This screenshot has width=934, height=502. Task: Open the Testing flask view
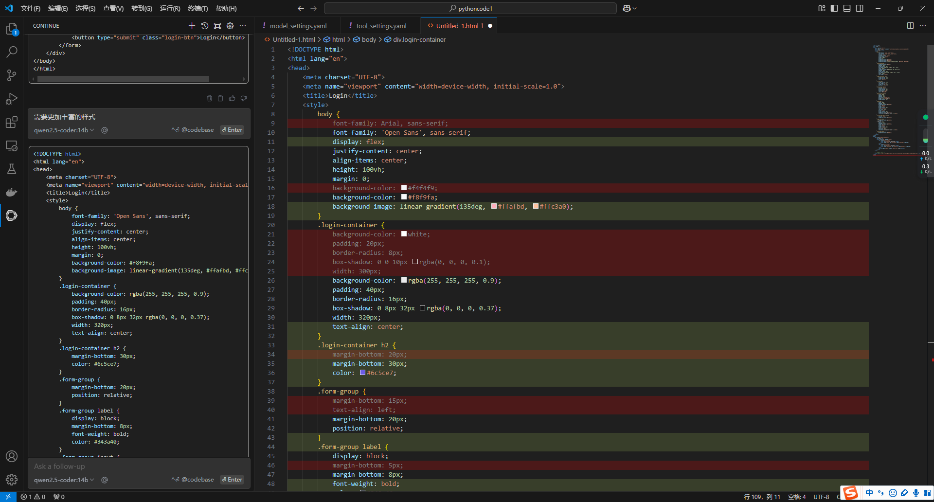click(x=12, y=169)
